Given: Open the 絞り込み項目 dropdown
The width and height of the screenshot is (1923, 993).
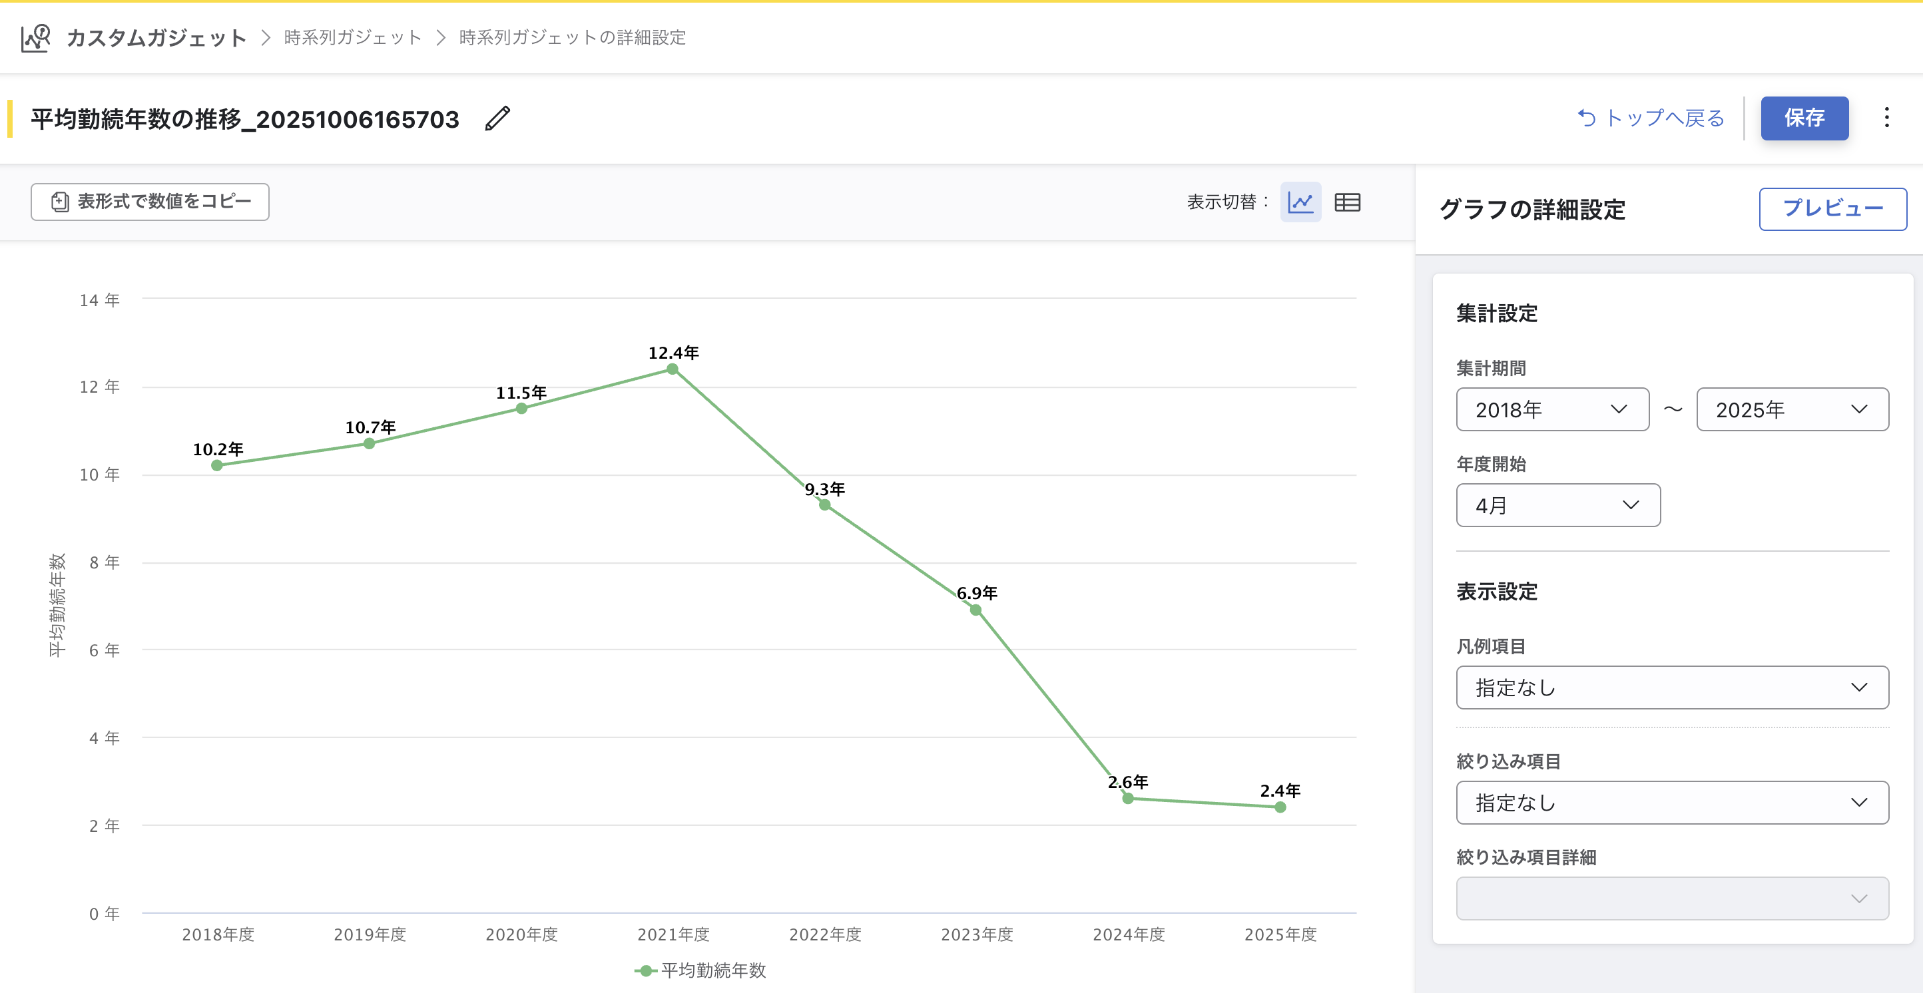Looking at the screenshot, I should [x=1671, y=802].
